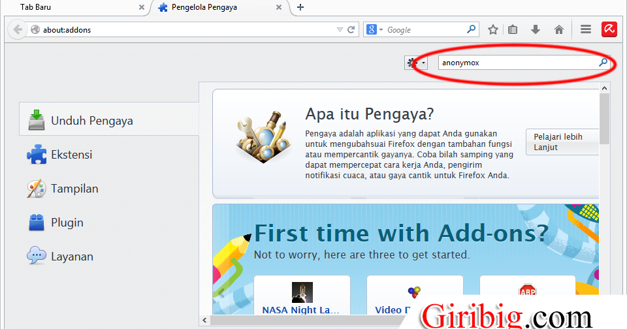627x329 pixels.
Task: Switch to the Tab Baru tab
Action: 76,7
